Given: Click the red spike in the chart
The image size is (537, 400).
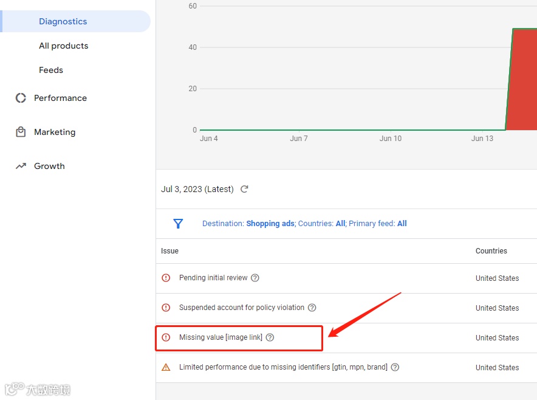Looking at the screenshot, I should click(522, 79).
